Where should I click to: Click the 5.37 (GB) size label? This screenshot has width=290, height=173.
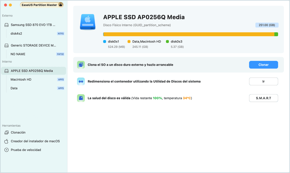tap(177, 47)
